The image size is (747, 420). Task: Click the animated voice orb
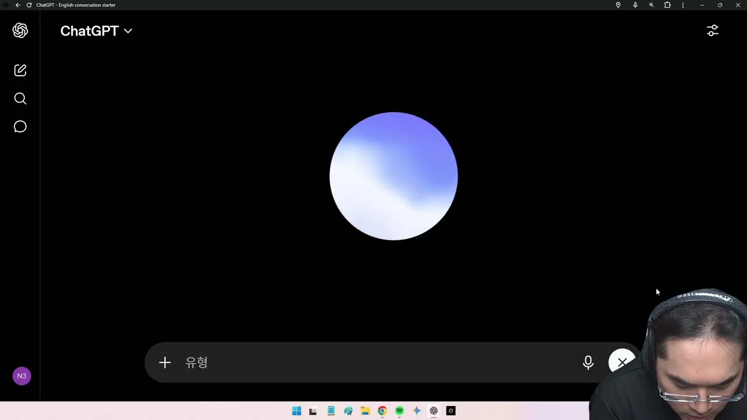pos(394,176)
